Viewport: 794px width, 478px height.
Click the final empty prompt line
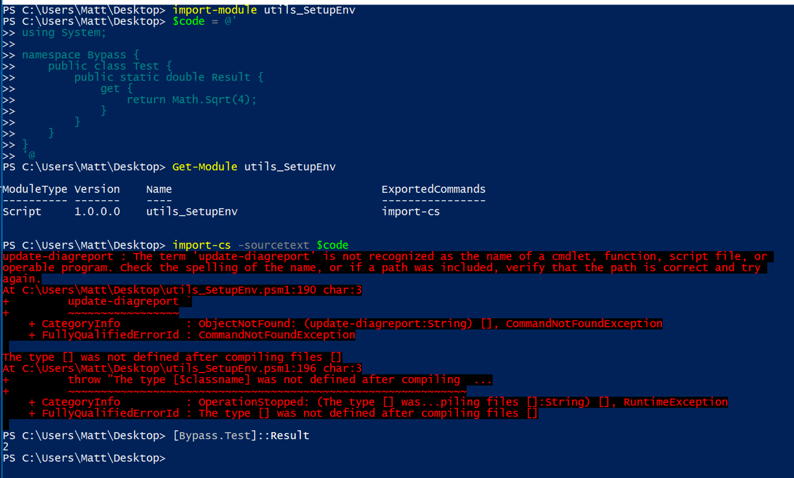84,458
